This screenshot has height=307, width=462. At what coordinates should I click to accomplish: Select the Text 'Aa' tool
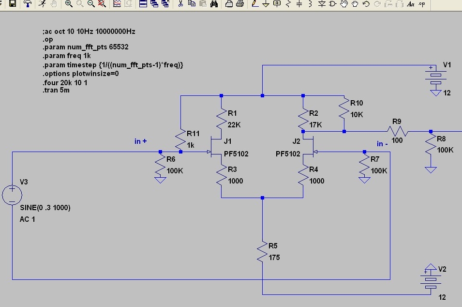click(411, 3)
